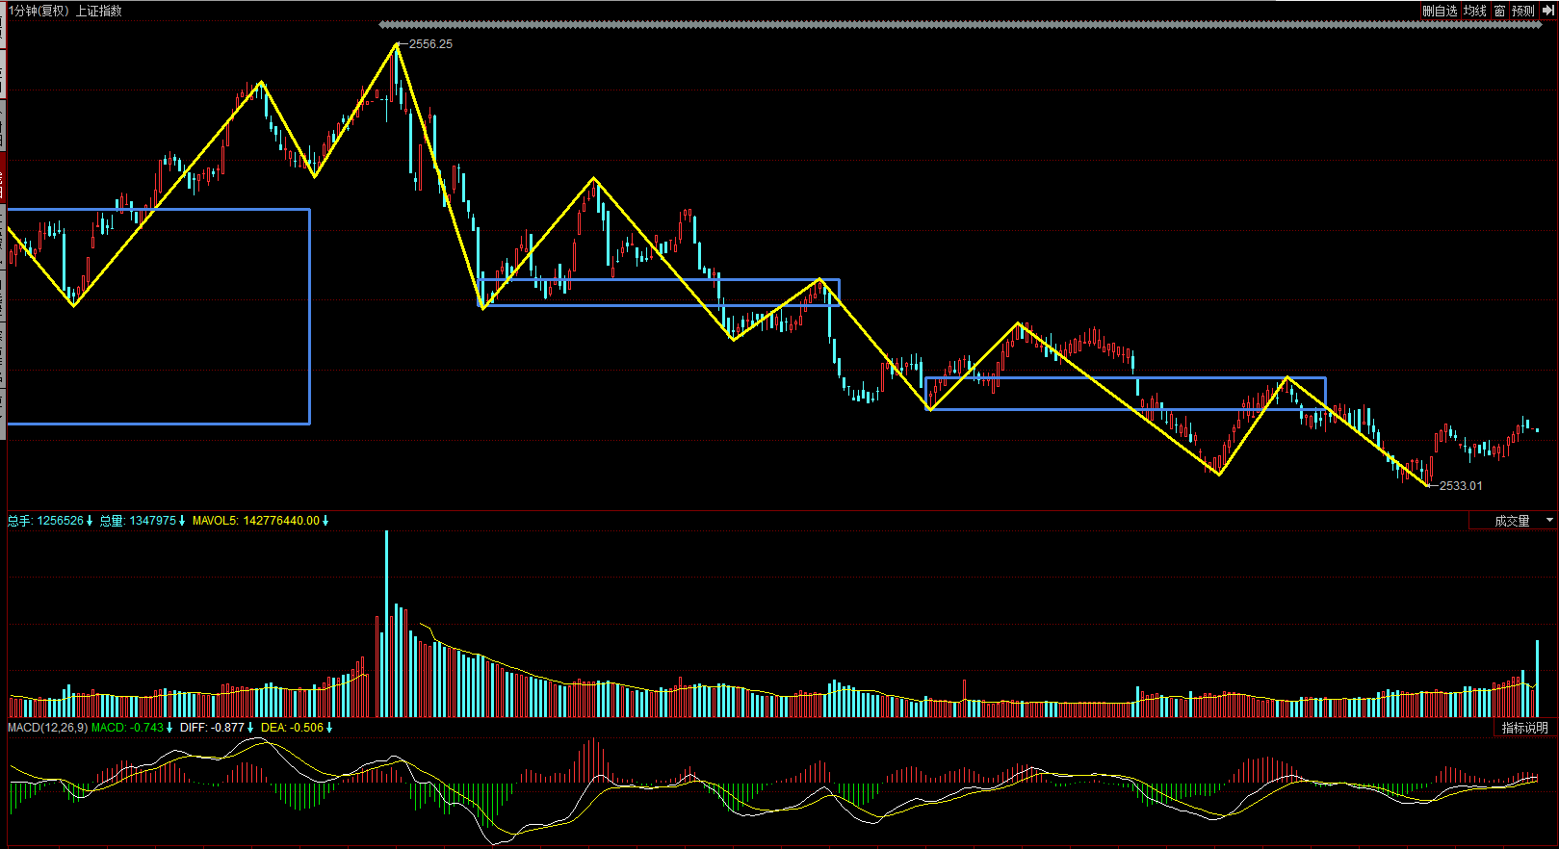This screenshot has width=1559, height=849.
Task: Click the MACD(12,26,9) parameters label
Action: pyautogui.click(x=47, y=728)
